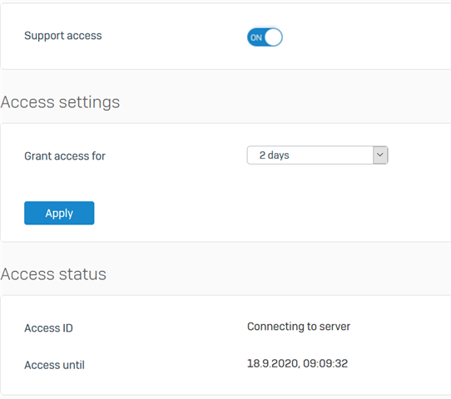Click blank area right of the Support access toggle
The width and height of the screenshot is (451, 399).
365,37
